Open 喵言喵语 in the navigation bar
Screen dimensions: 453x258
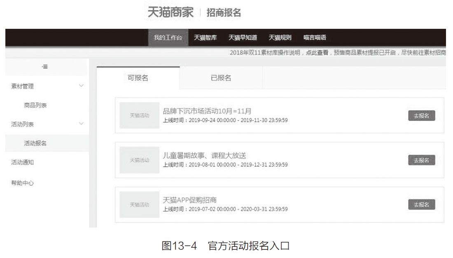pyautogui.click(x=315, y=37)
